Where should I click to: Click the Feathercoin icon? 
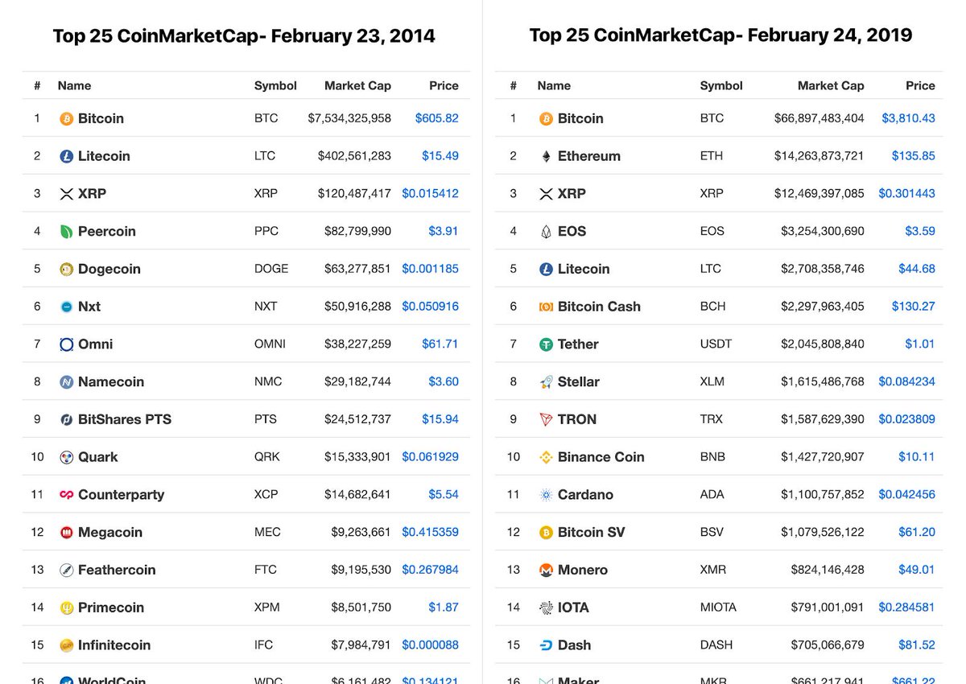pyautogui.click(x=67, y=570)
